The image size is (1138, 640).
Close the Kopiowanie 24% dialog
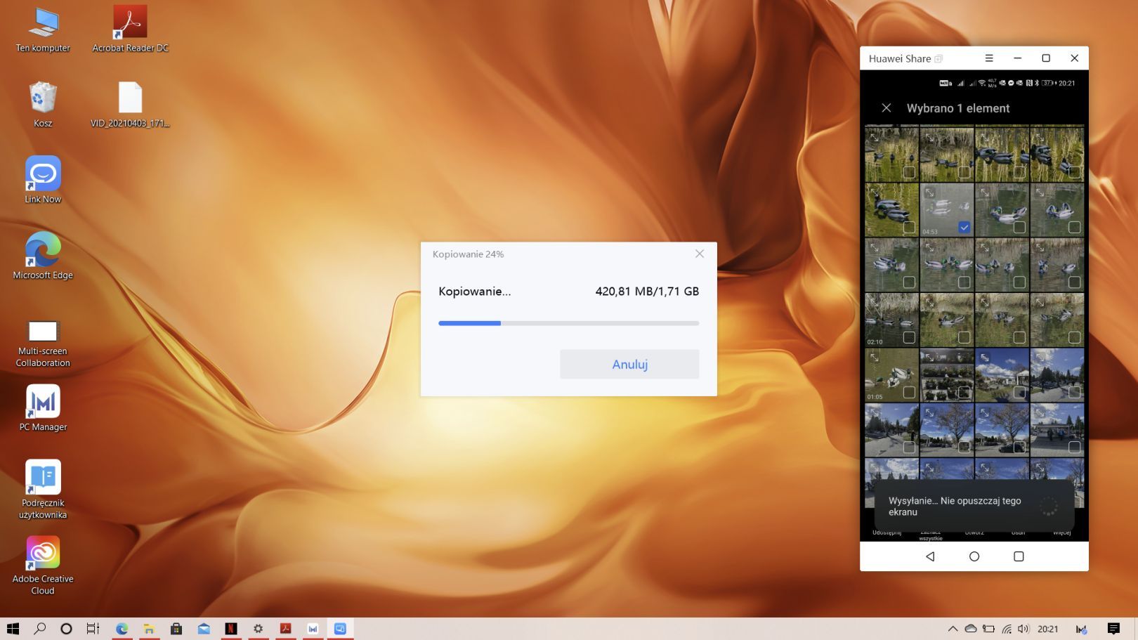(700, 254)
